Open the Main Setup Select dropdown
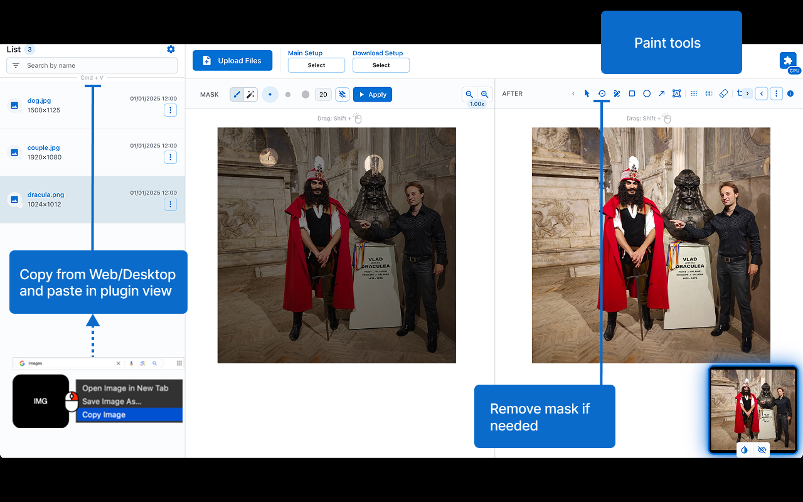The height and width of the screenshot is (502, 803). pyautogui.click(x=316, y=65)
